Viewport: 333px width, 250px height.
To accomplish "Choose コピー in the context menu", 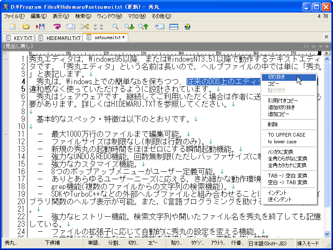I will tap(289, 84).
